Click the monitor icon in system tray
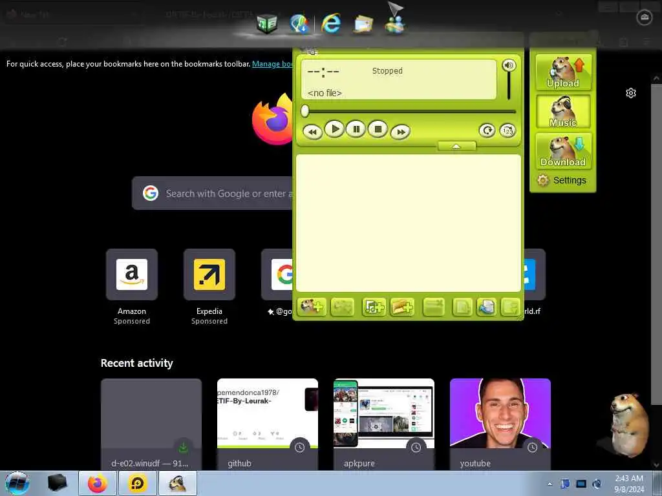662x496 pixels. 581,484
